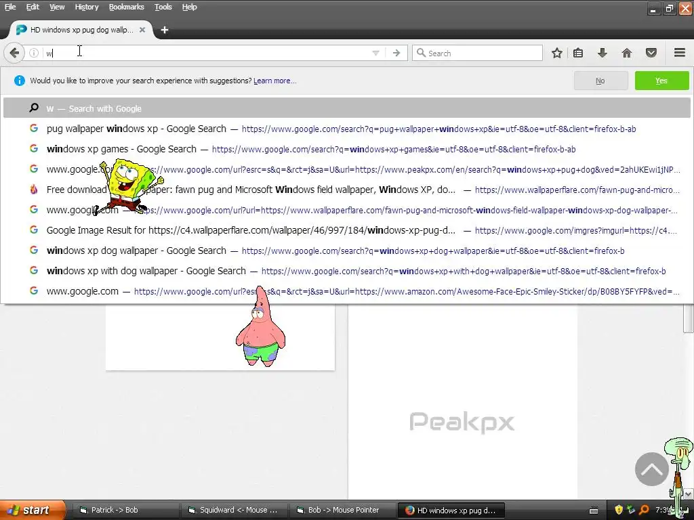Click the yellow security shield tray icon

click(618, 510)
